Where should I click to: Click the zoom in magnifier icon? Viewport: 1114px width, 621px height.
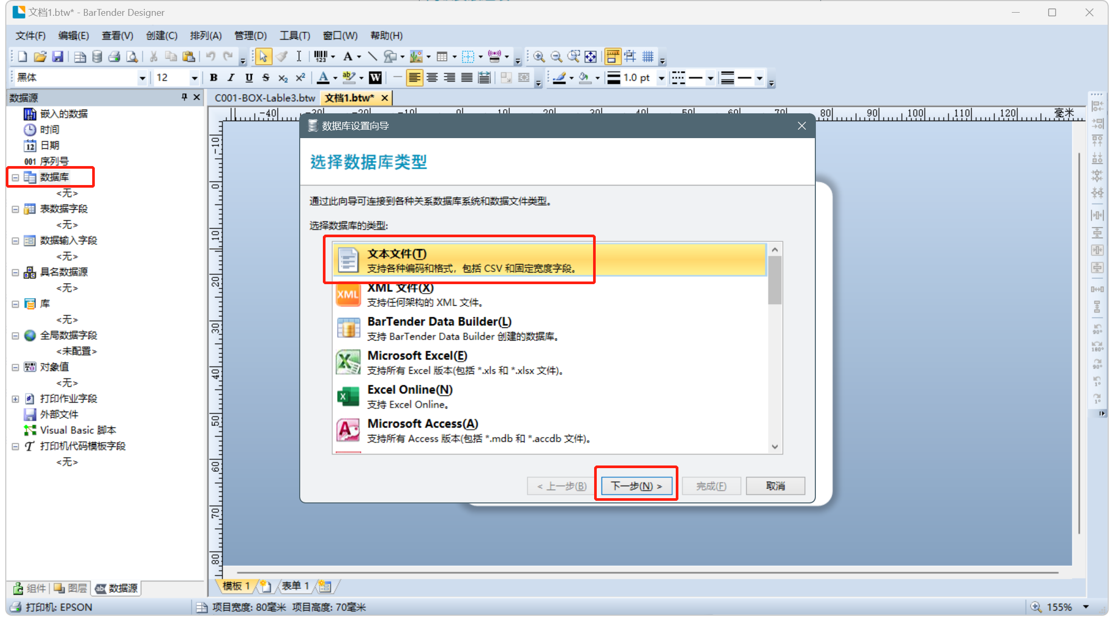pos(538,56)
